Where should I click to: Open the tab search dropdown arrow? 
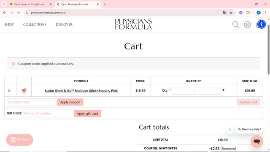[x=4, y=4]
